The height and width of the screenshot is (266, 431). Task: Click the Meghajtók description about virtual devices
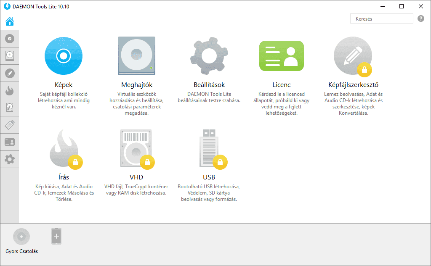(137, 103)
